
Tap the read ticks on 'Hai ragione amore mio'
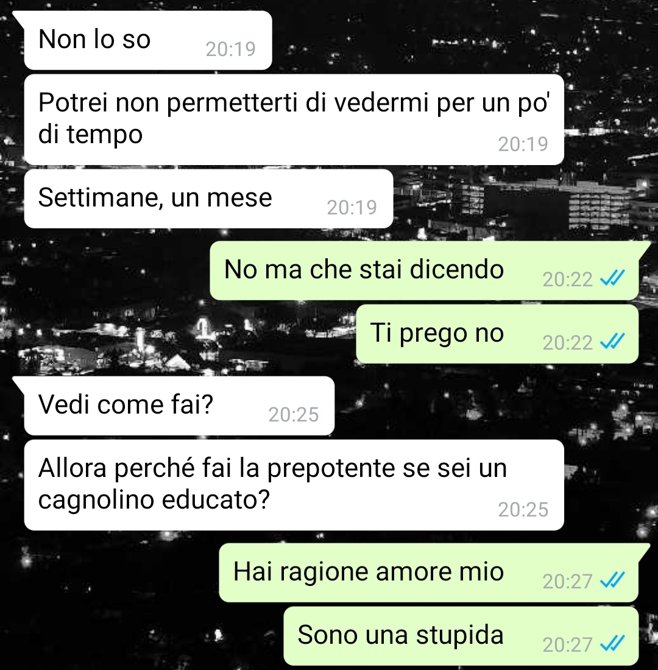[612, 580]
